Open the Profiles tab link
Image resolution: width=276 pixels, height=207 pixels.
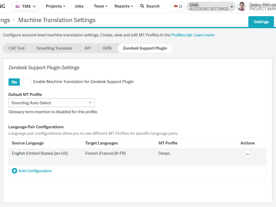pos(181,35)
